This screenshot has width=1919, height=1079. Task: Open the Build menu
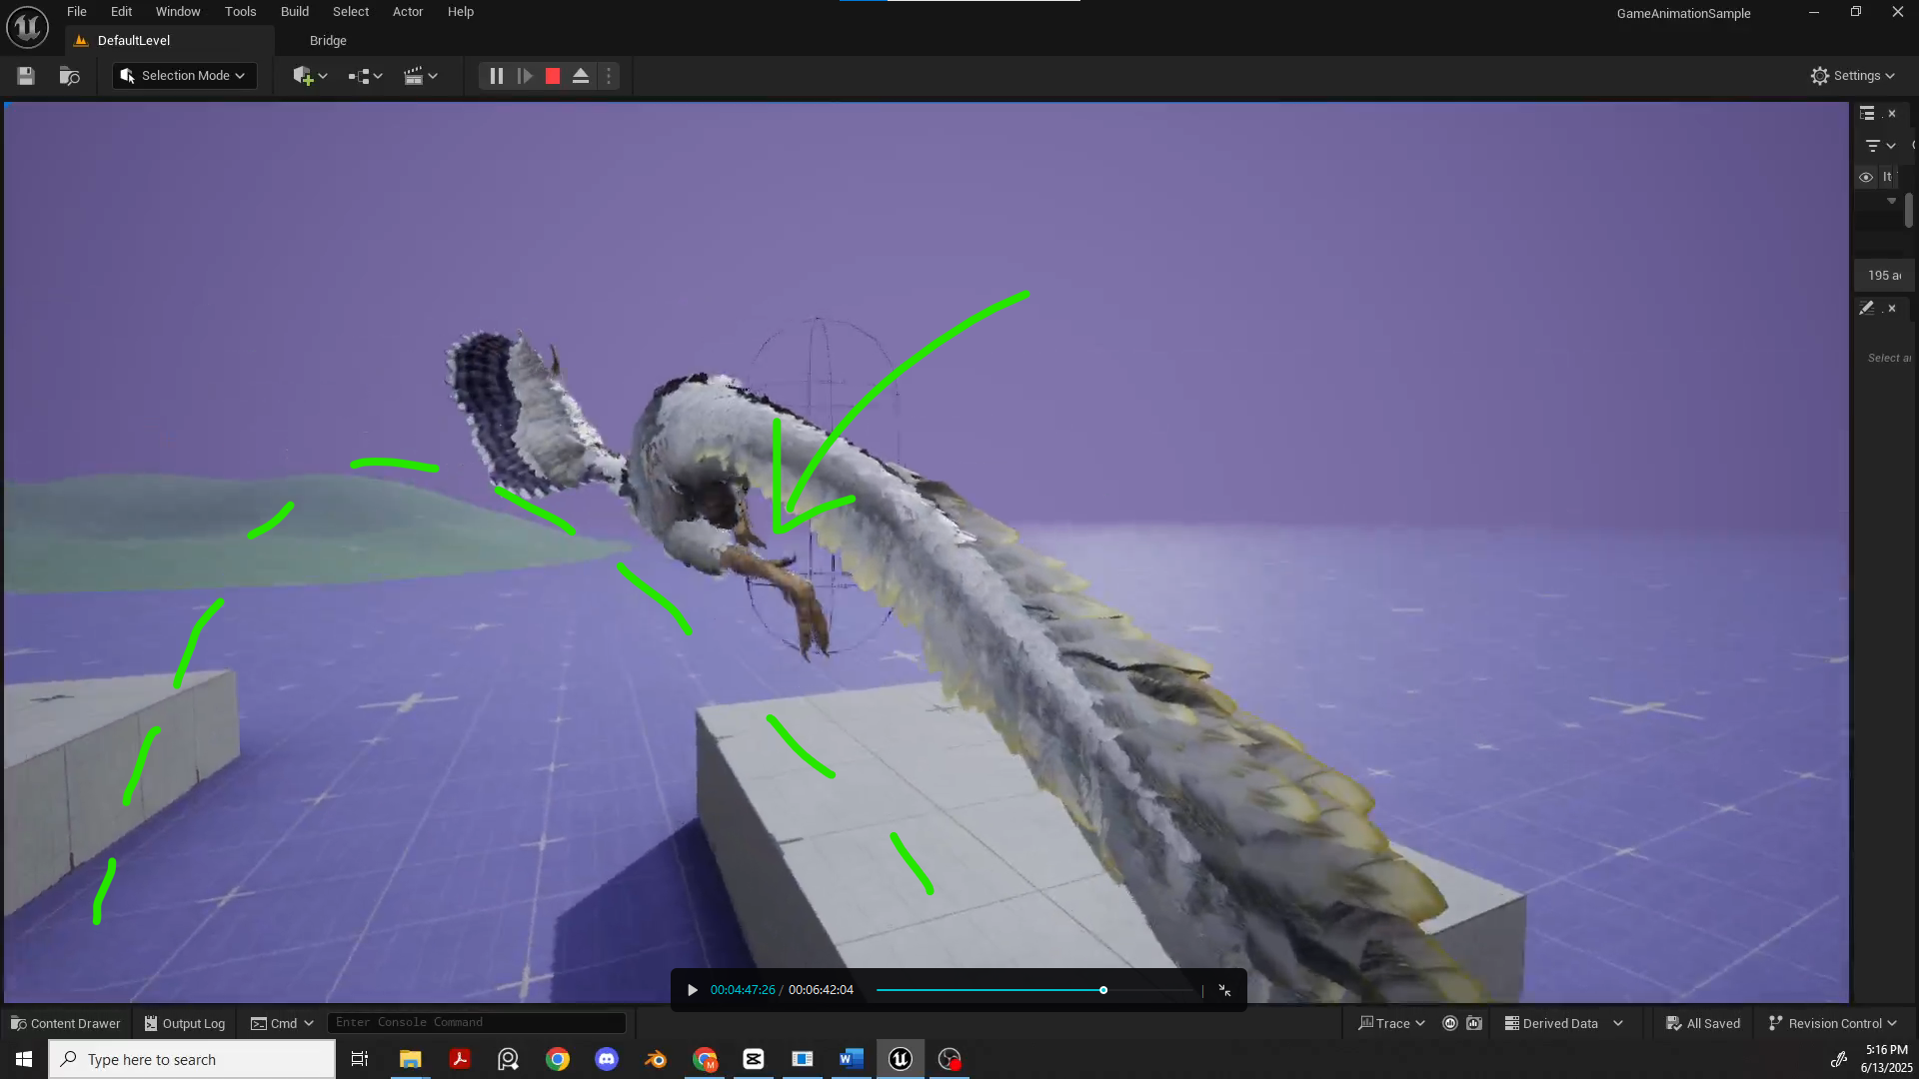(x=294, y=12)
